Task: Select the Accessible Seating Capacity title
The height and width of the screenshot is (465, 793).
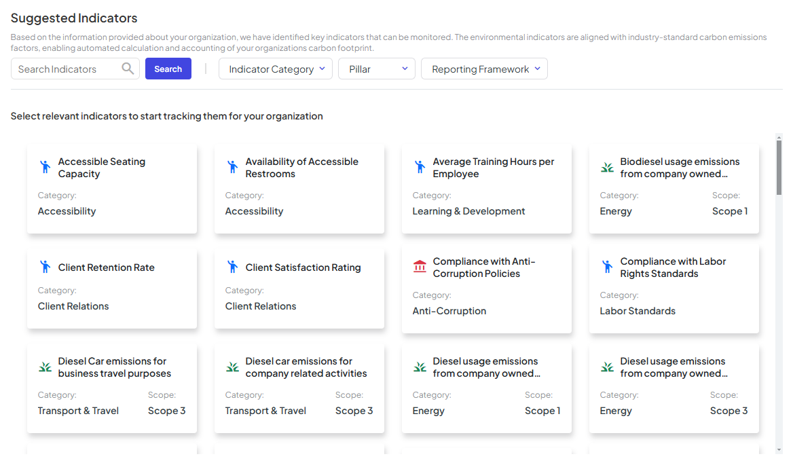Action: [x=102, y=168]
